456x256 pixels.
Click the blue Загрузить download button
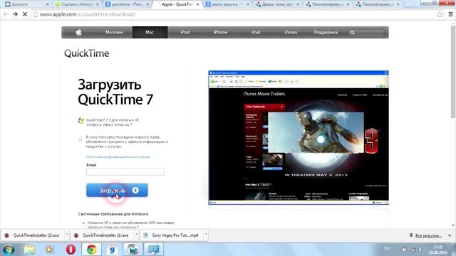[117, 190]
